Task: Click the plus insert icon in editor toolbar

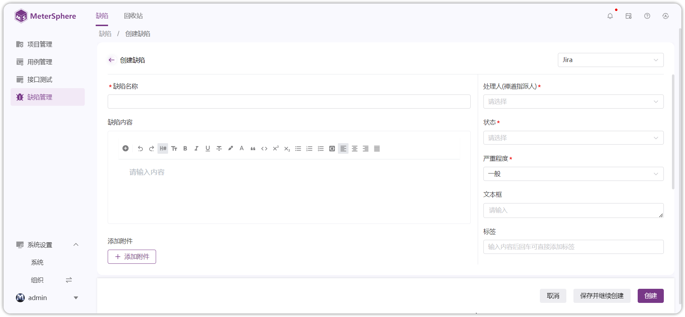Action: click(125, 148)
